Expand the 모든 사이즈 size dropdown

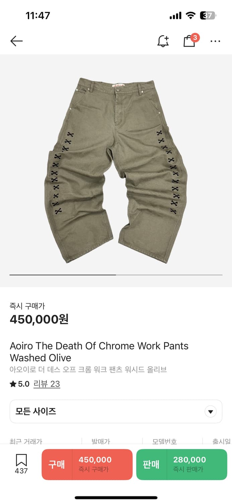pos(116,411)
